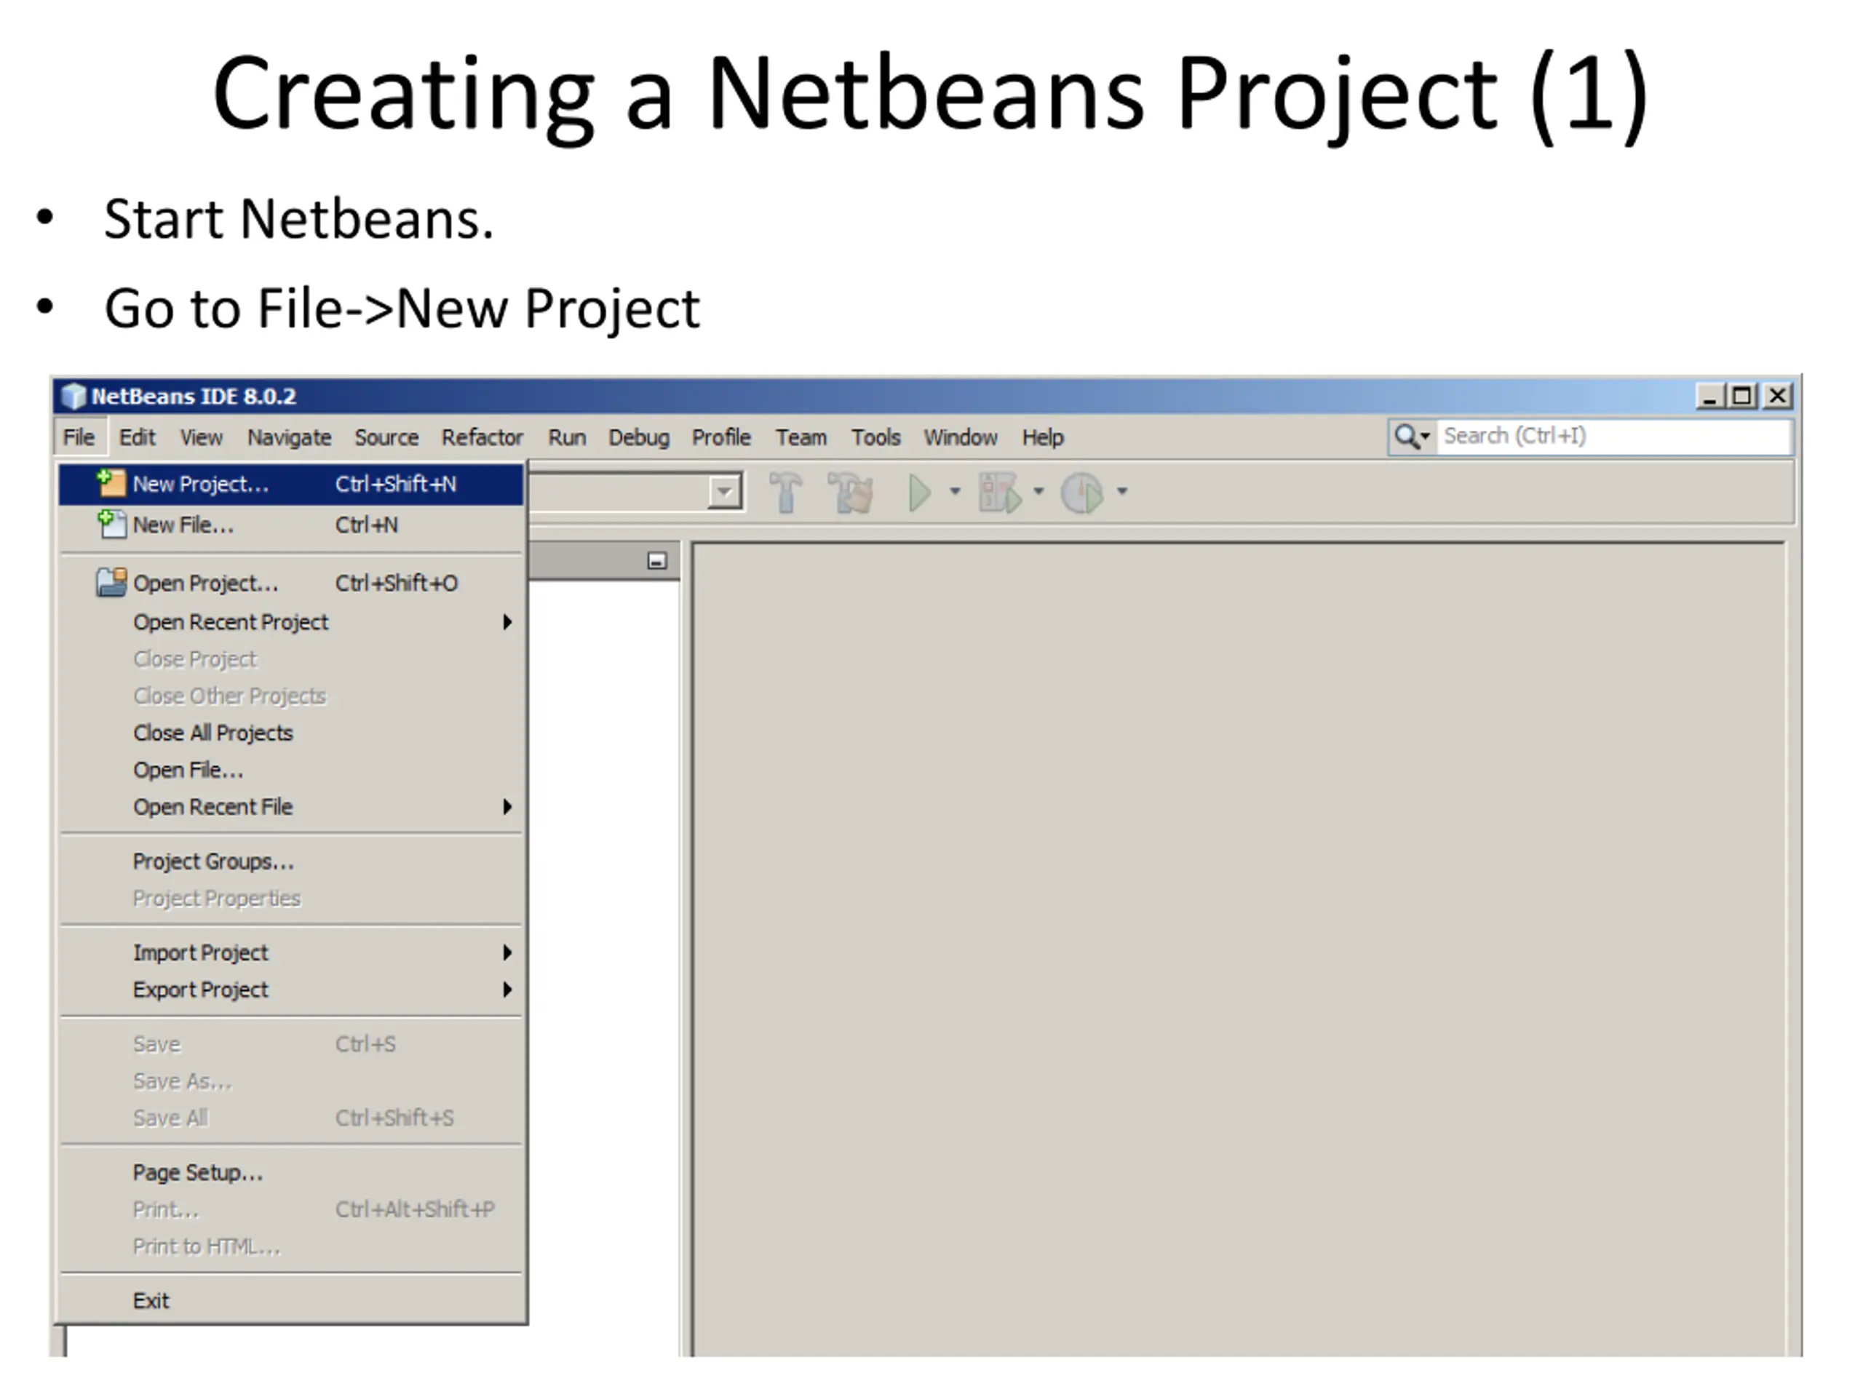Open the File menu
This screenshot has width=1863, height=1397.
pos(79,438)
